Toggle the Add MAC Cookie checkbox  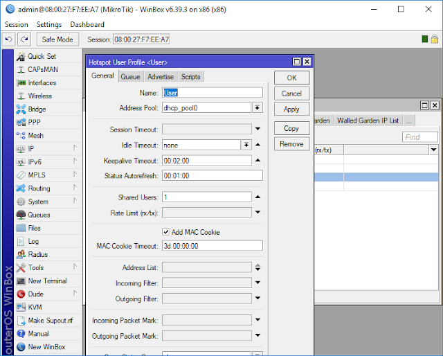pyautogui.click(x=166, y=232)
